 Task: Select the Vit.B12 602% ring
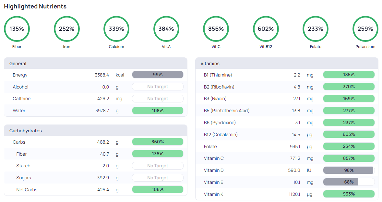266,29
